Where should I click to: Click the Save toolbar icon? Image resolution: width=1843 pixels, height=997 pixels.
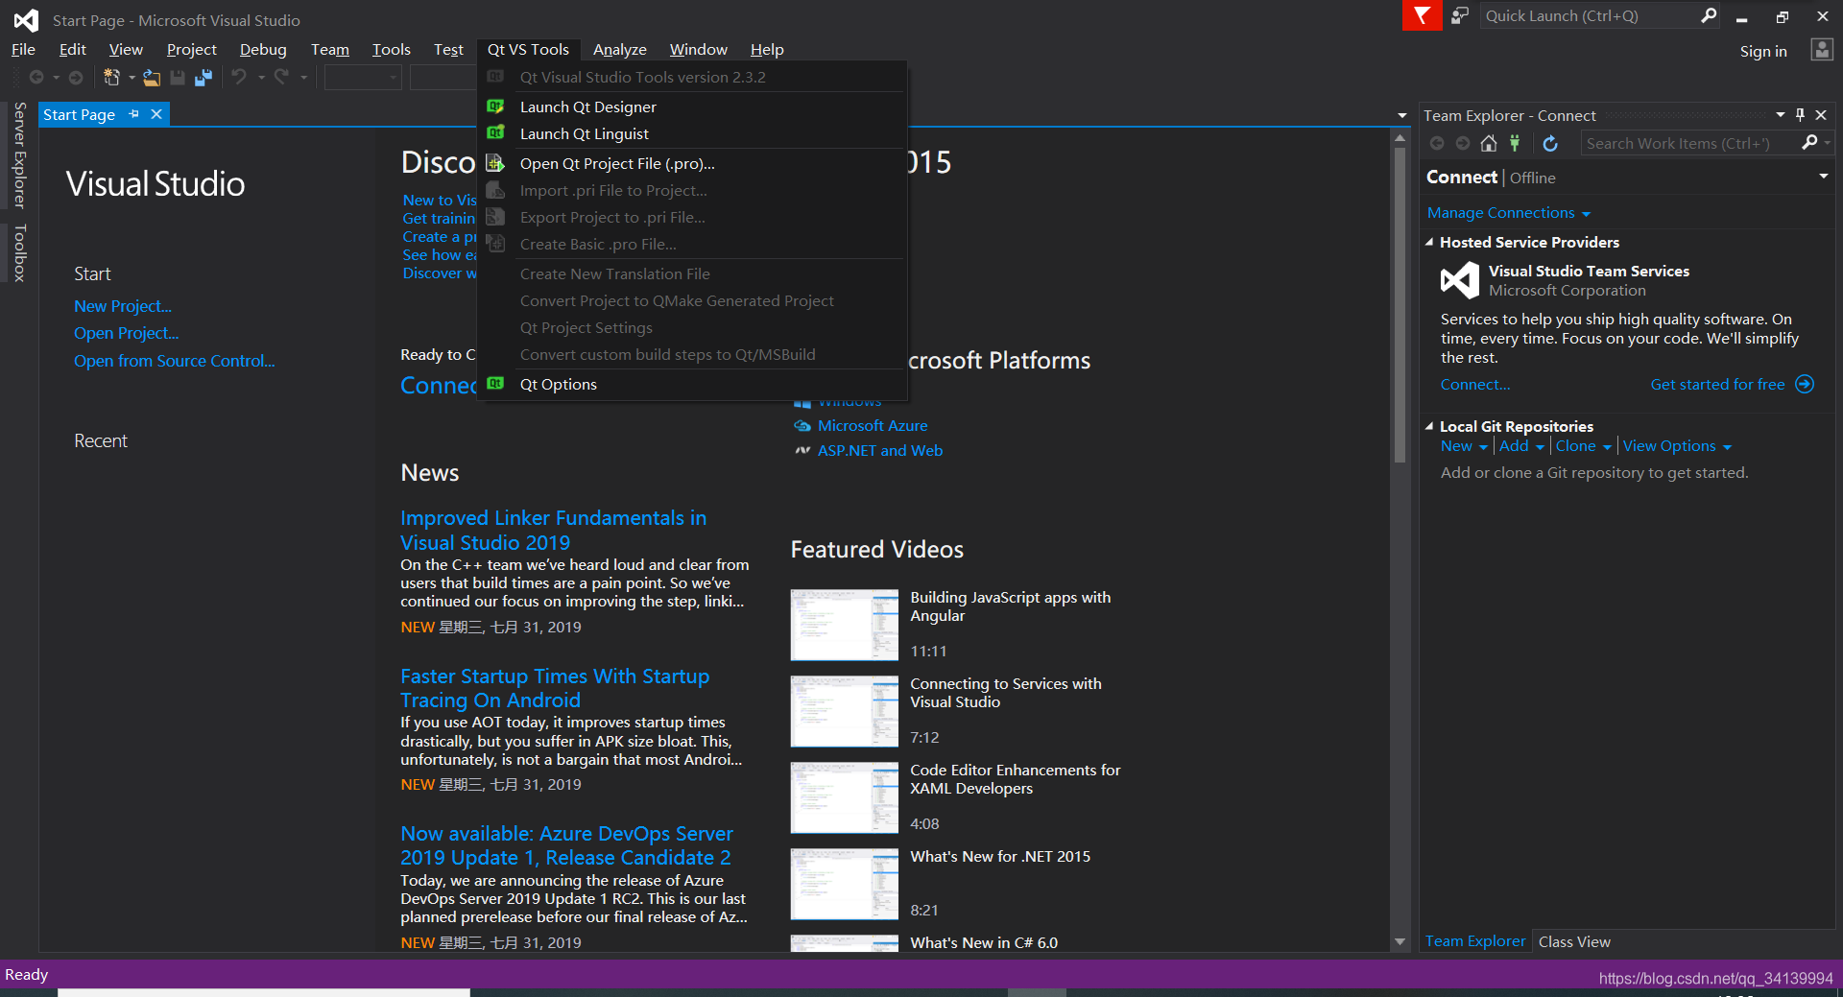pyautogui.click(x=178, y=77)
